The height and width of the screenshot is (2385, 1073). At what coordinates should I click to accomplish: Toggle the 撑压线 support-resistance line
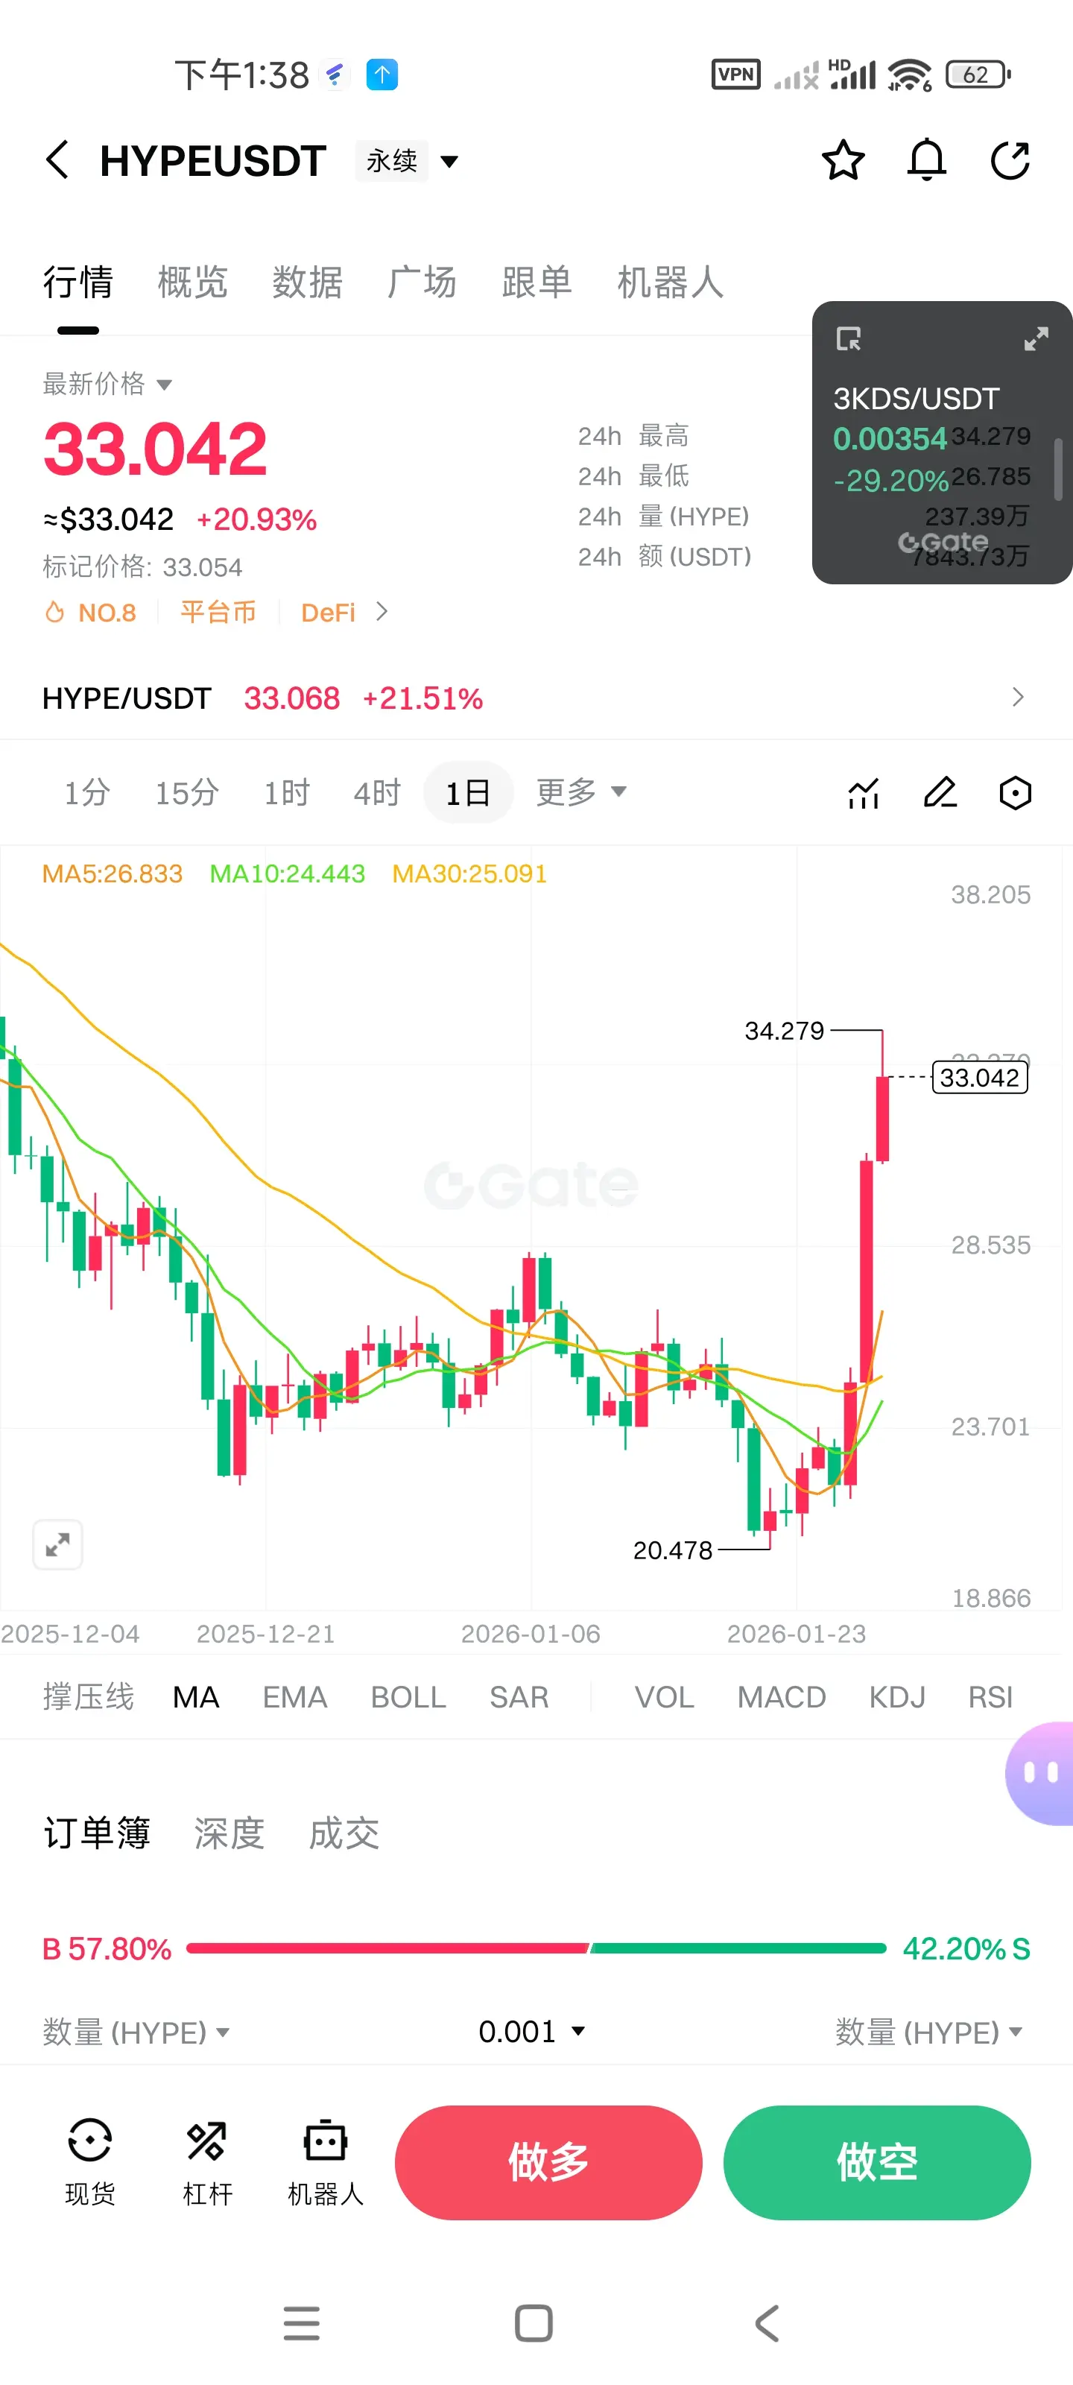88,1697
